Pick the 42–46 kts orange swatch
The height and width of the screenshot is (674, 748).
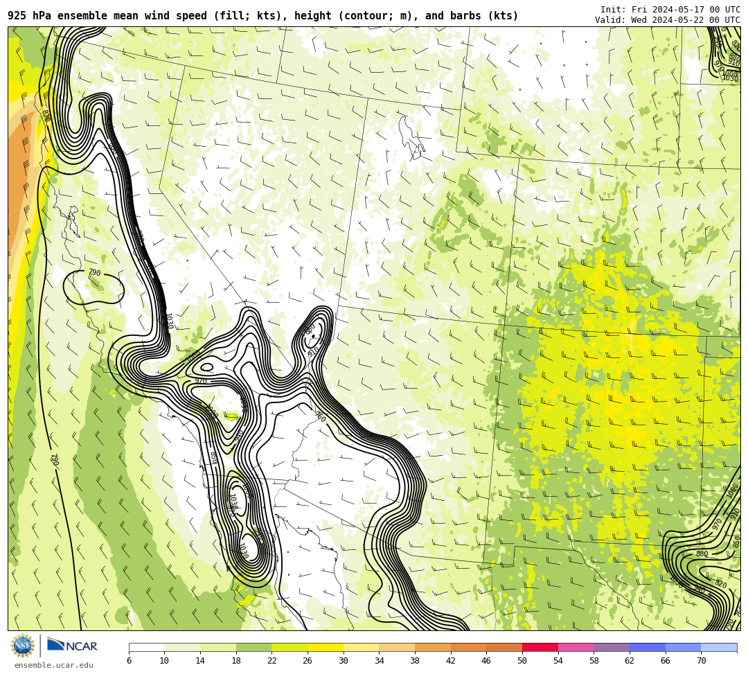[468, 647]
